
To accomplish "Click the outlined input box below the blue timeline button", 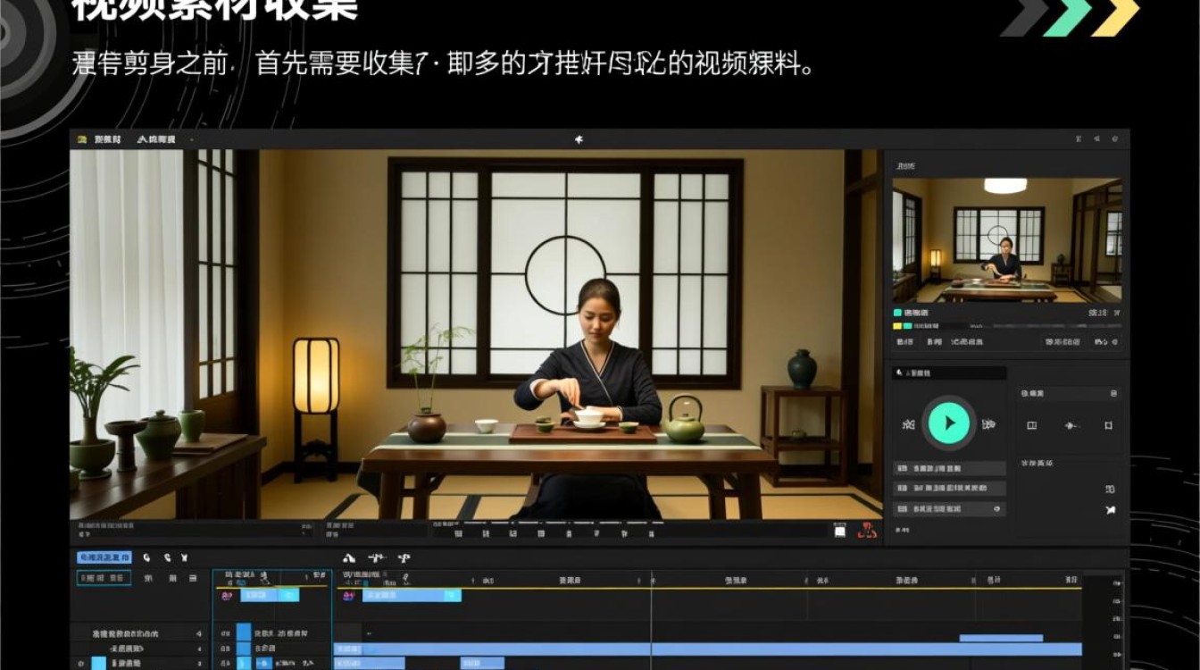I will pyautogui.click(x=104, y=578).
